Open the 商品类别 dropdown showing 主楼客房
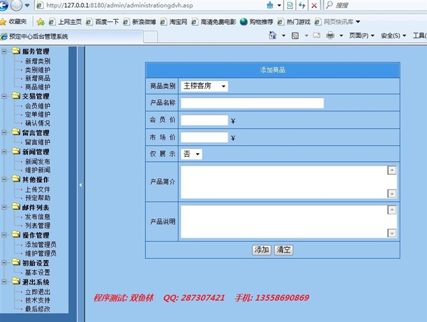The height and width of the screenshot is (322, 427). 205,85
